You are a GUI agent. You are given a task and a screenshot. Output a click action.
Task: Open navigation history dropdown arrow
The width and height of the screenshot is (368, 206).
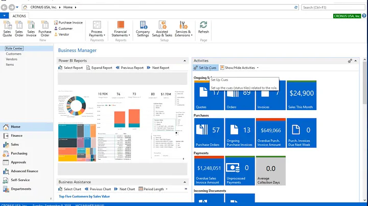(x=17, y=8)
